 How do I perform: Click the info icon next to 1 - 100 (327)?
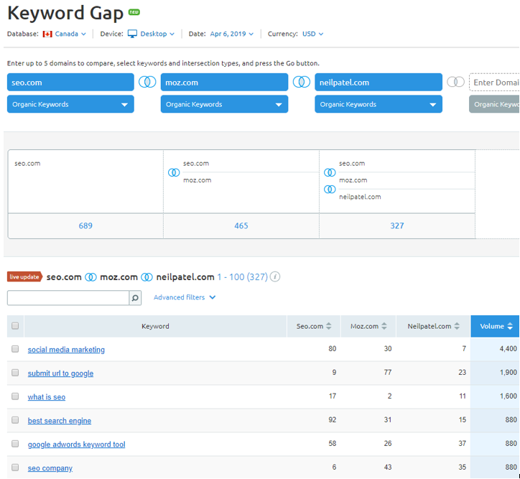coord(275,276)
